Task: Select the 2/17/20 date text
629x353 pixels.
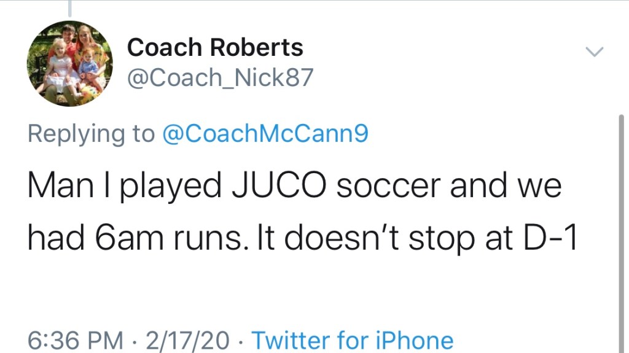Action: click(x=187, y=339)
